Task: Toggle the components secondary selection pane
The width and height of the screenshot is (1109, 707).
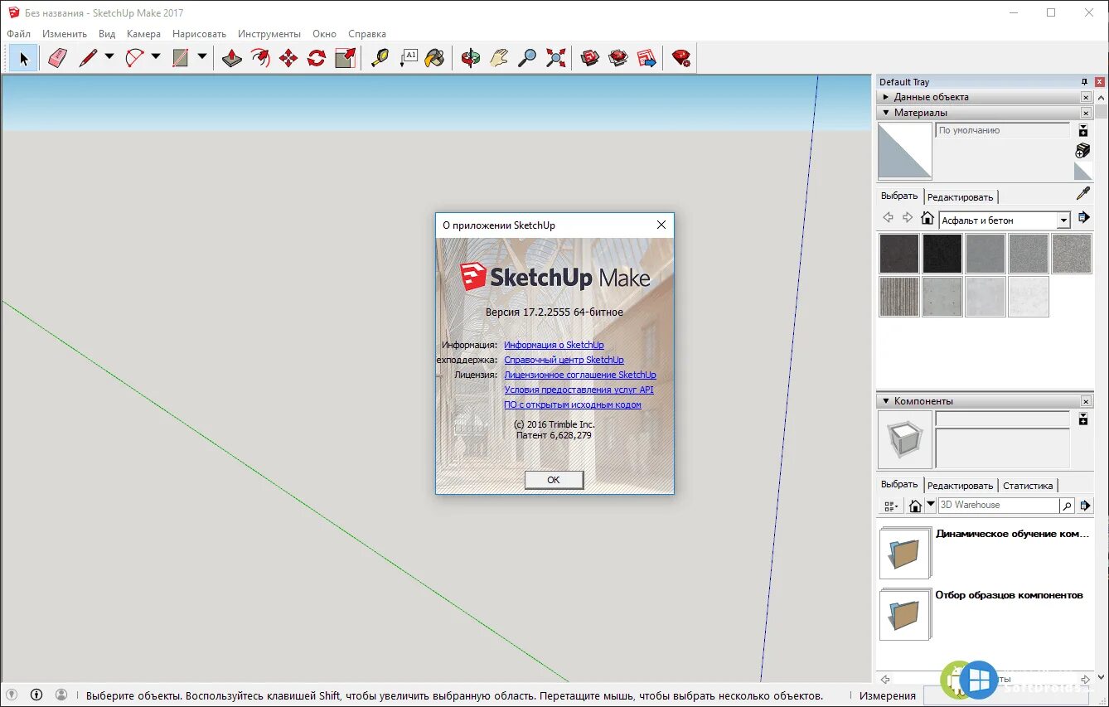Action: coord(1082,419)
